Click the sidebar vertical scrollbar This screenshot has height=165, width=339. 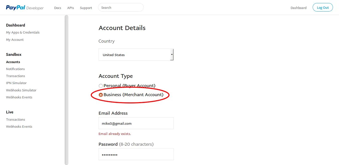(66, 90)
